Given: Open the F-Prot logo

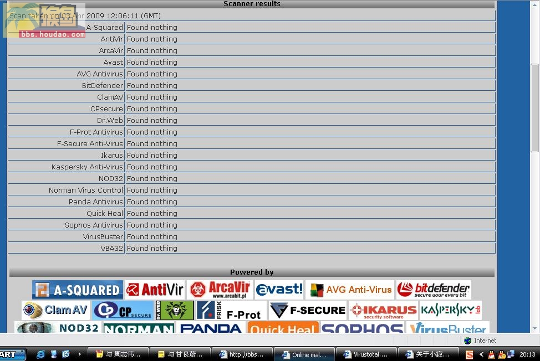Looking at the screenshot, I should point(231,310).
